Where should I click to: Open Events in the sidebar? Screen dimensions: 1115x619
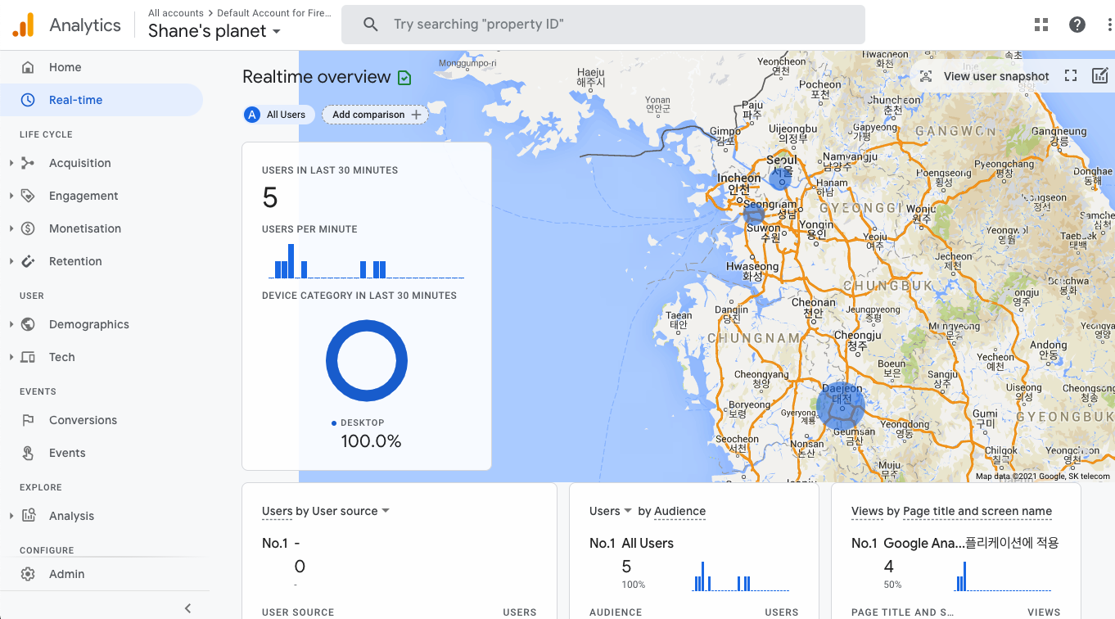click(x=67, y=453)
